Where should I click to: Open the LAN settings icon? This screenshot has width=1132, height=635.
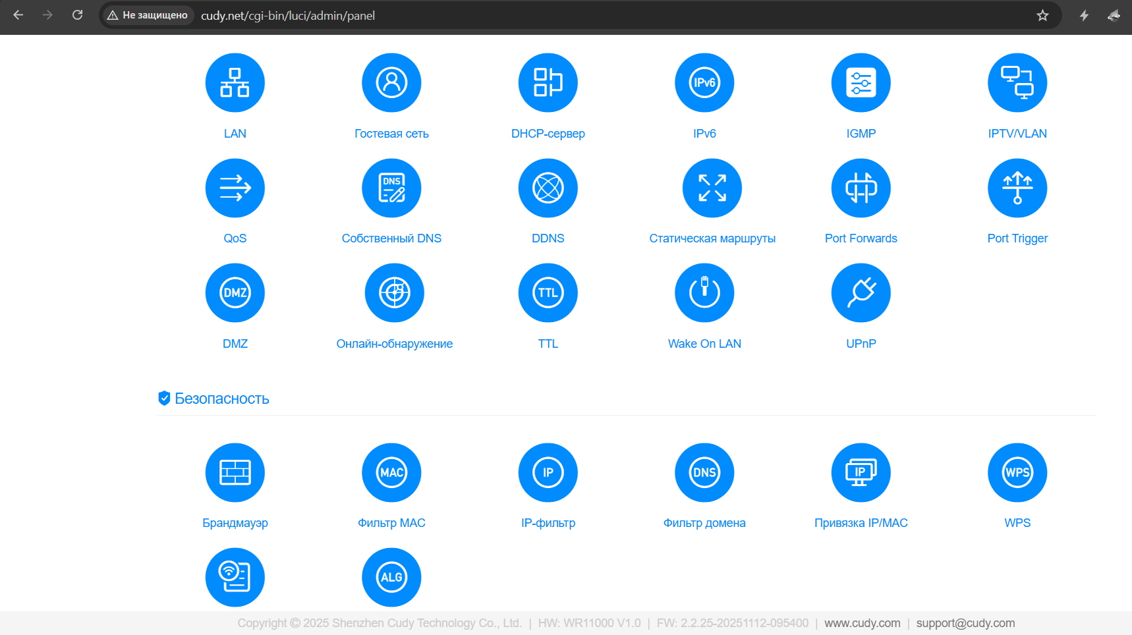pos(235,83)
